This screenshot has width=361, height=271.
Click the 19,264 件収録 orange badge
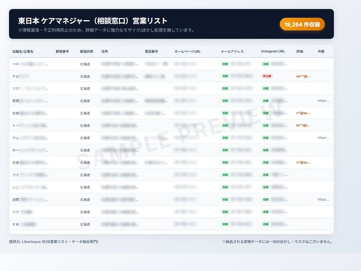(x=302, y=24)
